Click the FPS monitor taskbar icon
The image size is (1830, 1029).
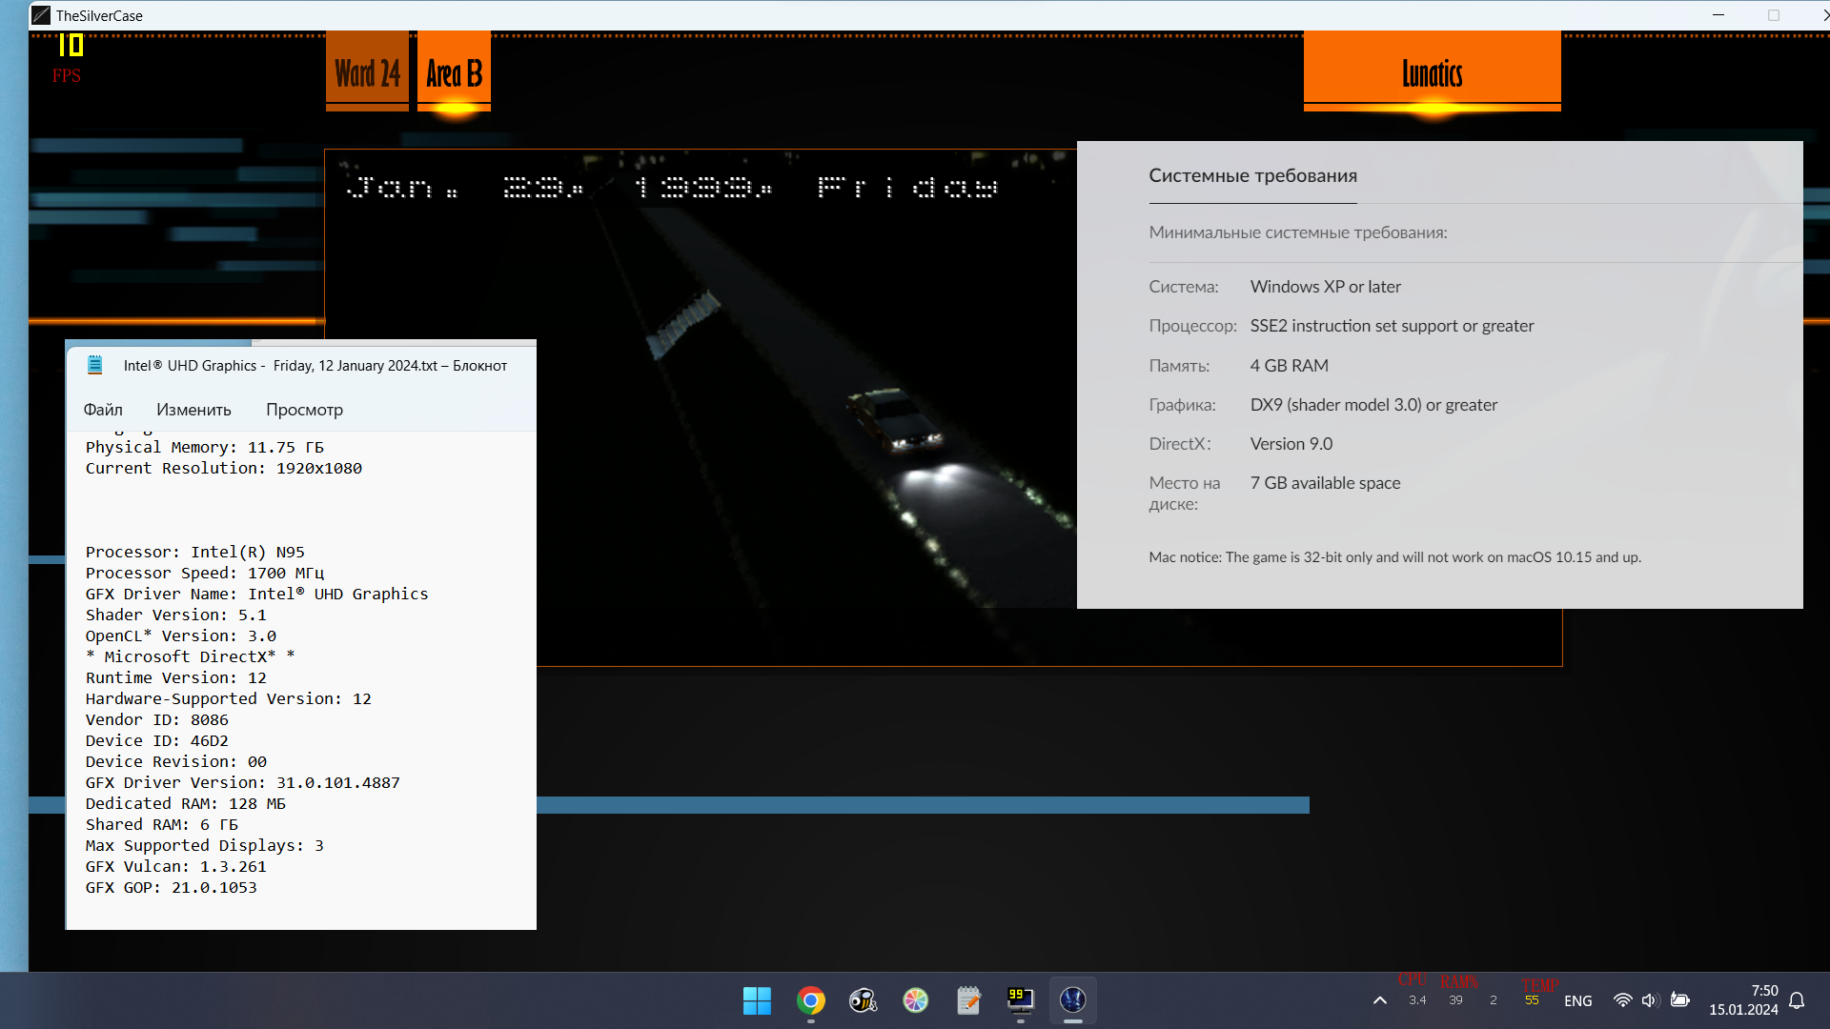(x=1021, y=1000)
